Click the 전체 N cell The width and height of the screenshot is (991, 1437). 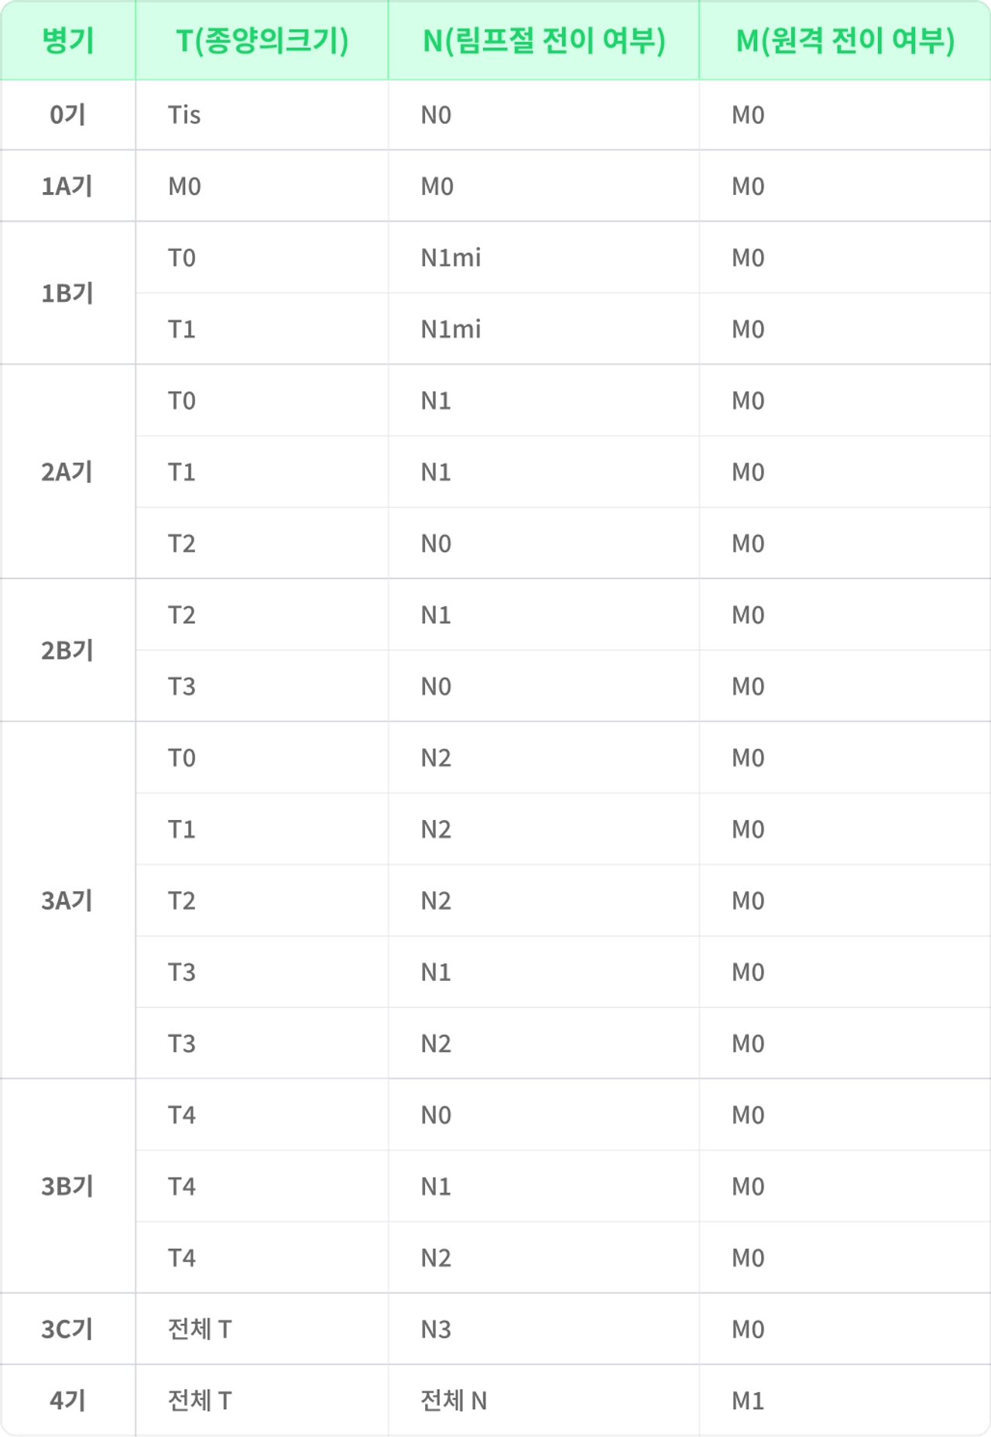coord(454,1400)
